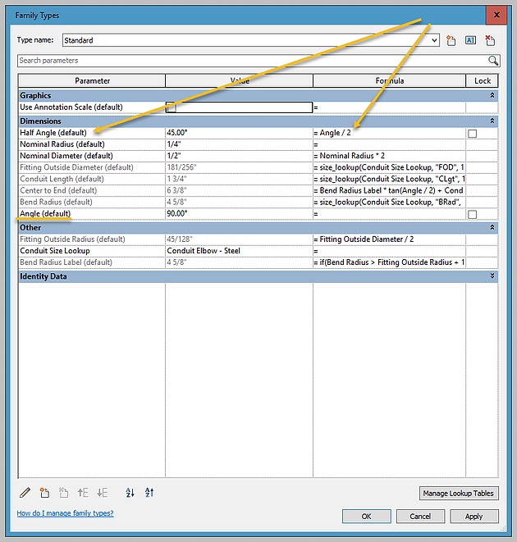The width and height of the screenshot is (517, 542).
Task: Click the CLgt size_lookup formula
Action: [389, 180]
